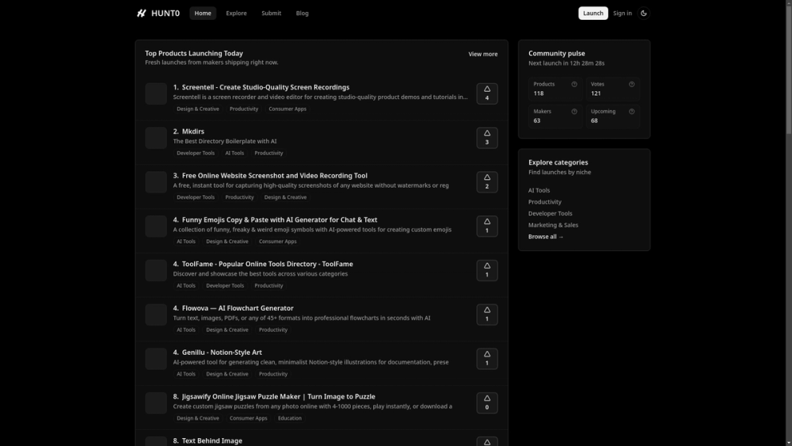Click the Sign in link
Image resolution: width=792 pixels, height=446 pixels.
click(623, 13)
